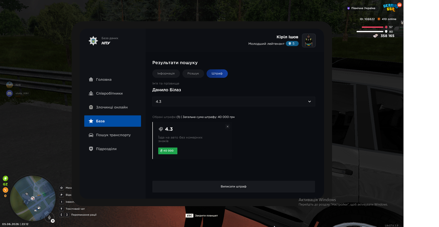Click the Виписати штраф button
Viewport: 439px width, 227px height.
[234, 187]
